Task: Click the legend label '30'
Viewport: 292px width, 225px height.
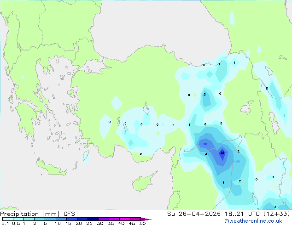Action: 100,223
